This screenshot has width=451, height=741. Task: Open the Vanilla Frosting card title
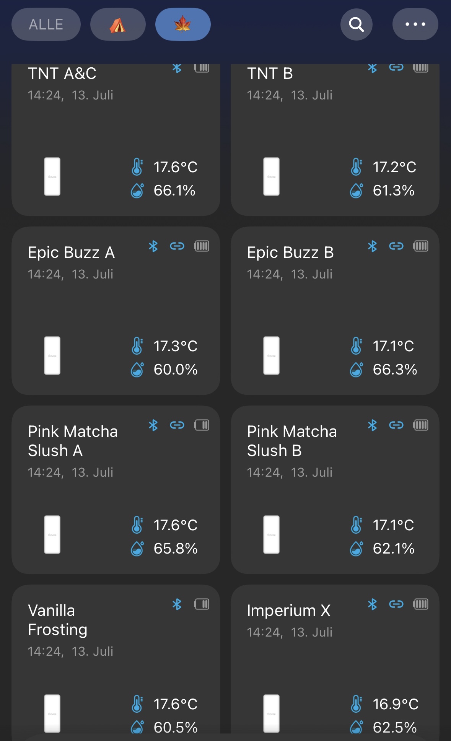[x=57, y=620]
